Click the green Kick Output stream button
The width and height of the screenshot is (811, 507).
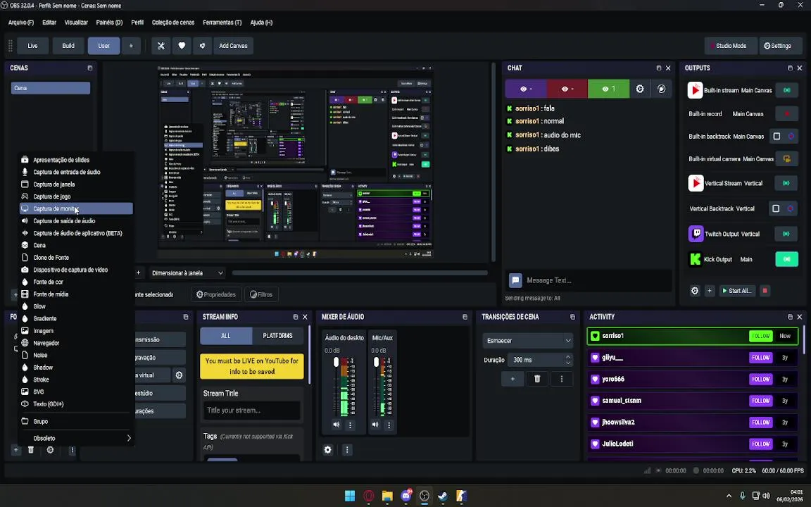(x=786, y=259)
